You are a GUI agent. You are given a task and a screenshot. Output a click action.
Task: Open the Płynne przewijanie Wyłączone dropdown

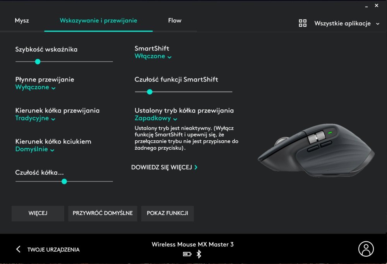click(35, 87)
